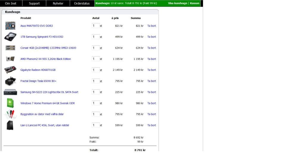Go to the Nyheter section
The width and height of the screenshot is (305, 165).
(x=58, y=4)
